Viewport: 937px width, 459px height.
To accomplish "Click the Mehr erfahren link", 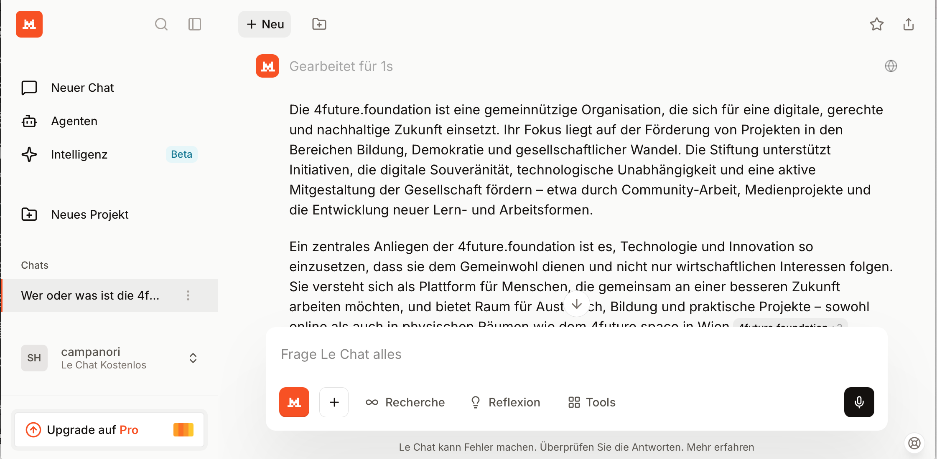I will click(721, 447).
